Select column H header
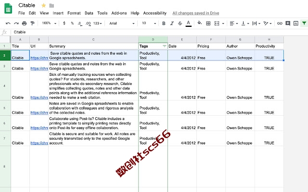 point(269,39)
